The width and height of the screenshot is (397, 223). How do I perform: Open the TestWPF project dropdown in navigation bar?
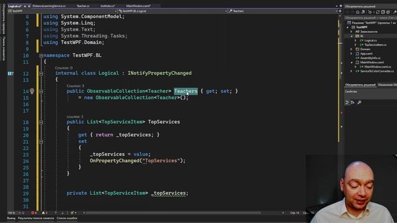point(115,11)
